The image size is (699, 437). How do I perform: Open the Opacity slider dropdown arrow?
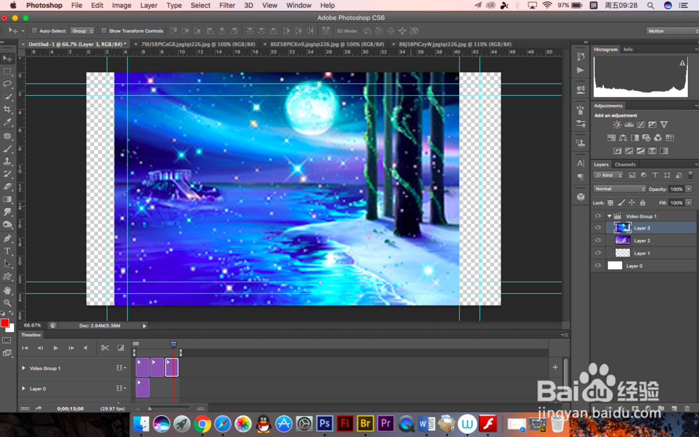[689, 189]
